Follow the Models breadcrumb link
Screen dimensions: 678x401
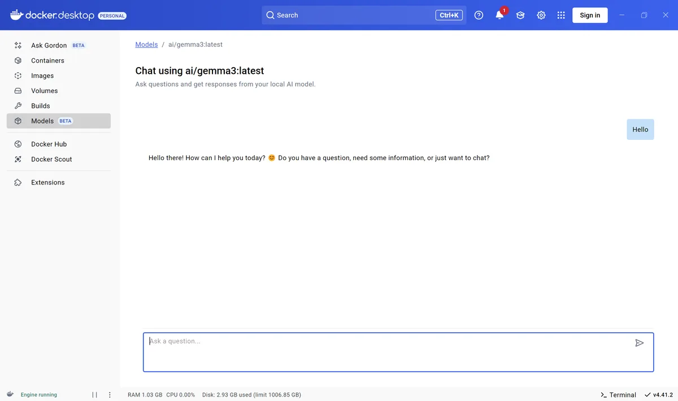(x=146, y=45)
